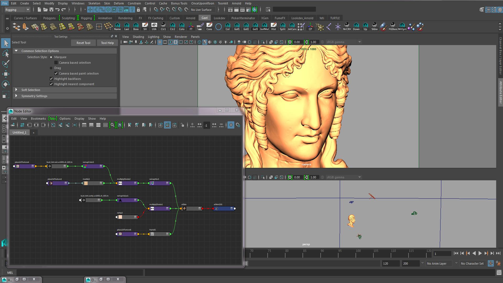Click the Tool Help button
The width and height of the screenshot is (503, 283).
[107, 43]
